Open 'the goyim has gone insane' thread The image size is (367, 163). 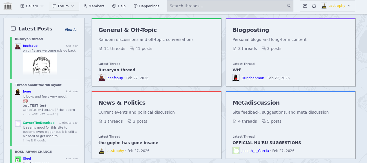pos(128,143)
